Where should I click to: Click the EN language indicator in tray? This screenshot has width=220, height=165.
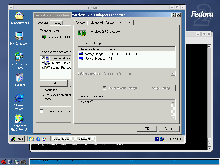click(157, 139)
